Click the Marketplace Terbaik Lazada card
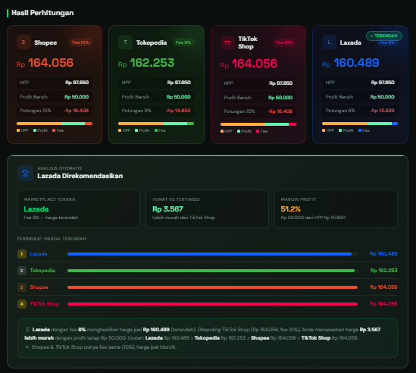The image size is (416, 373). click(79, 209)
